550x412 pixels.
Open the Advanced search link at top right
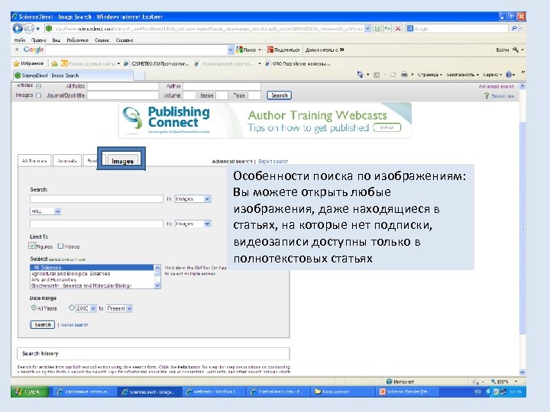[x=496, y=86]
